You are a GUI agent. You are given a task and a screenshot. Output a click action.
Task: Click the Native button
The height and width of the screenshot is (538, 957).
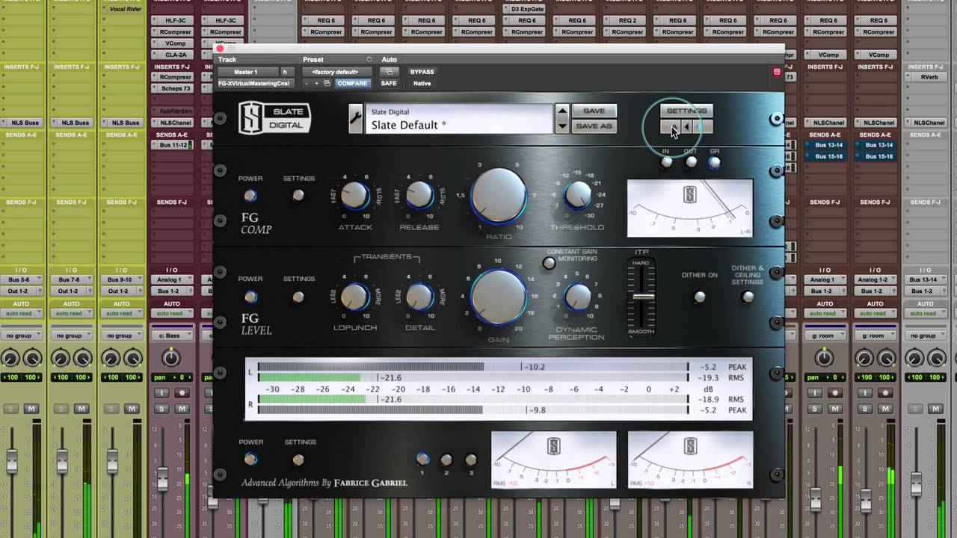pyautogui.click(x=422, y=84)
